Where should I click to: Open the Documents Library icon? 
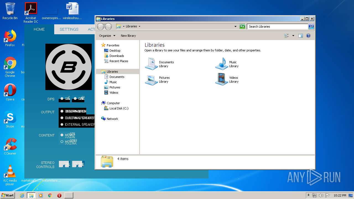pos(151,64)
